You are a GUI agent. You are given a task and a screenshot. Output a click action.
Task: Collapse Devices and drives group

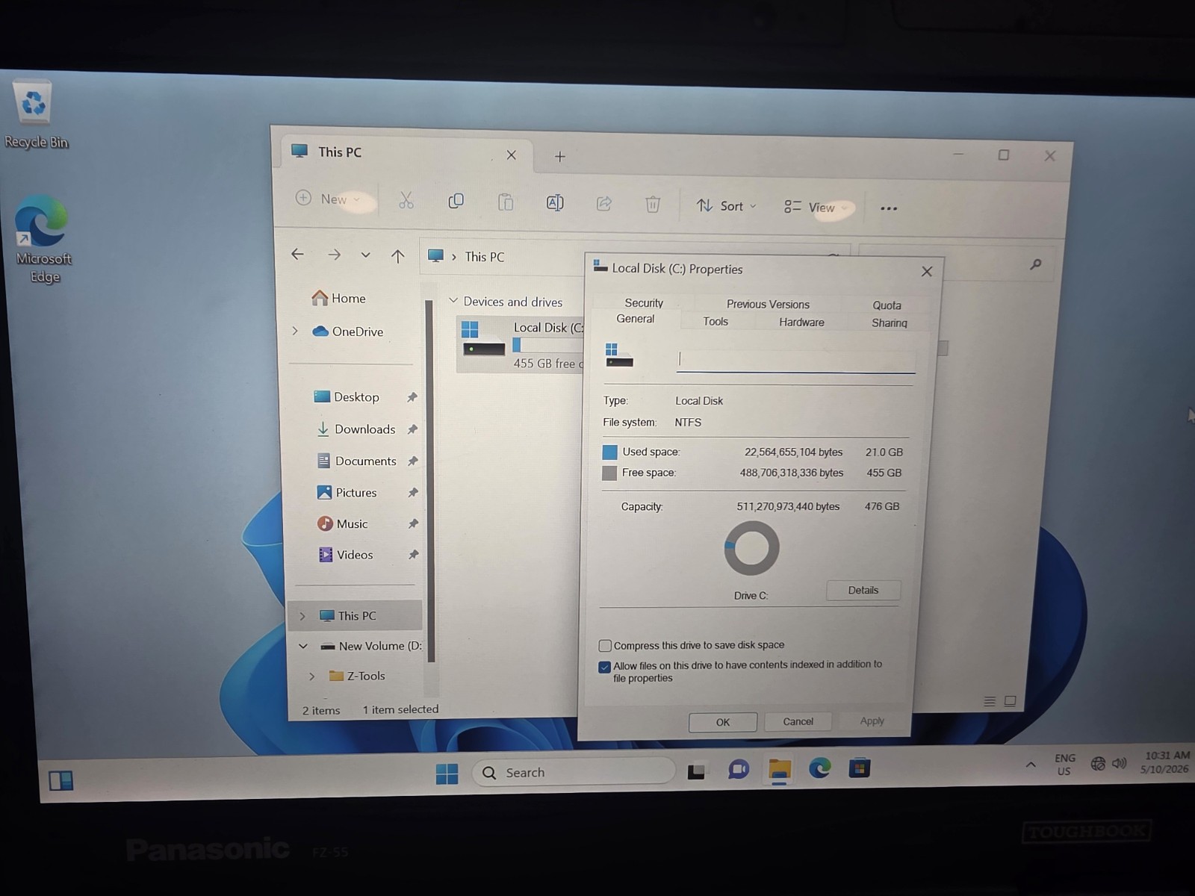click(453, 300)
